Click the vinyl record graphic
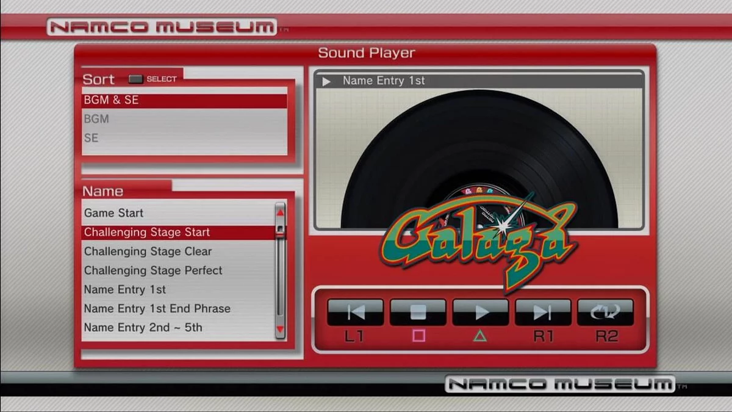Viewport: 732px width, 412px height. 479,159
